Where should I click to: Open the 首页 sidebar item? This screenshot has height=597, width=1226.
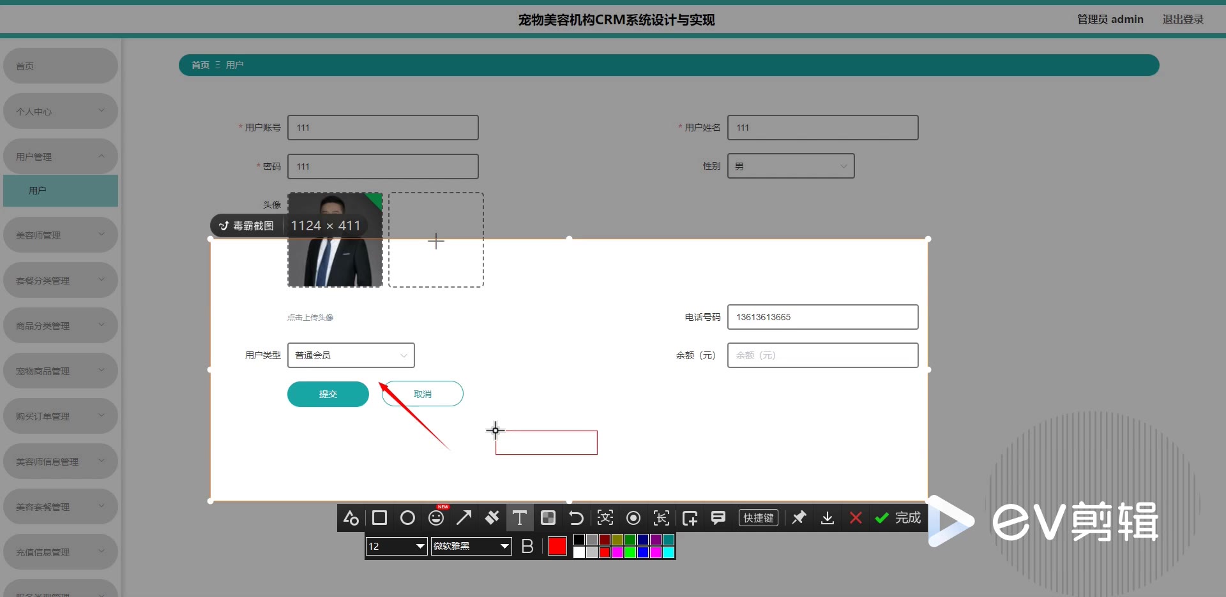(x=60, y=66)
